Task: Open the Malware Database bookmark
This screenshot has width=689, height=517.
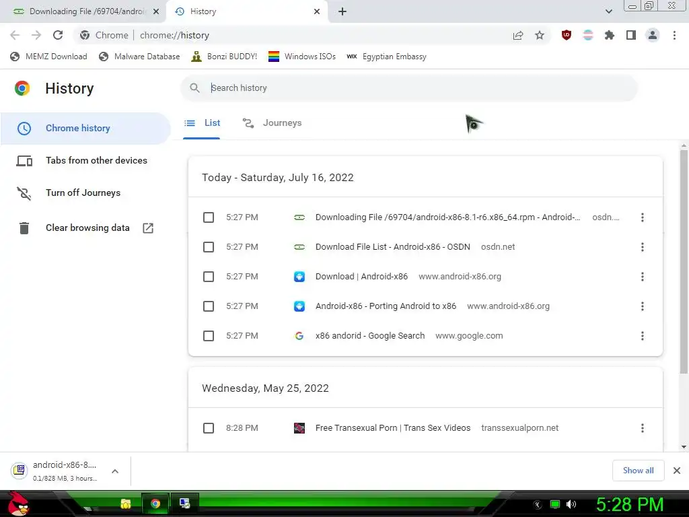Action: click(139, 57)
